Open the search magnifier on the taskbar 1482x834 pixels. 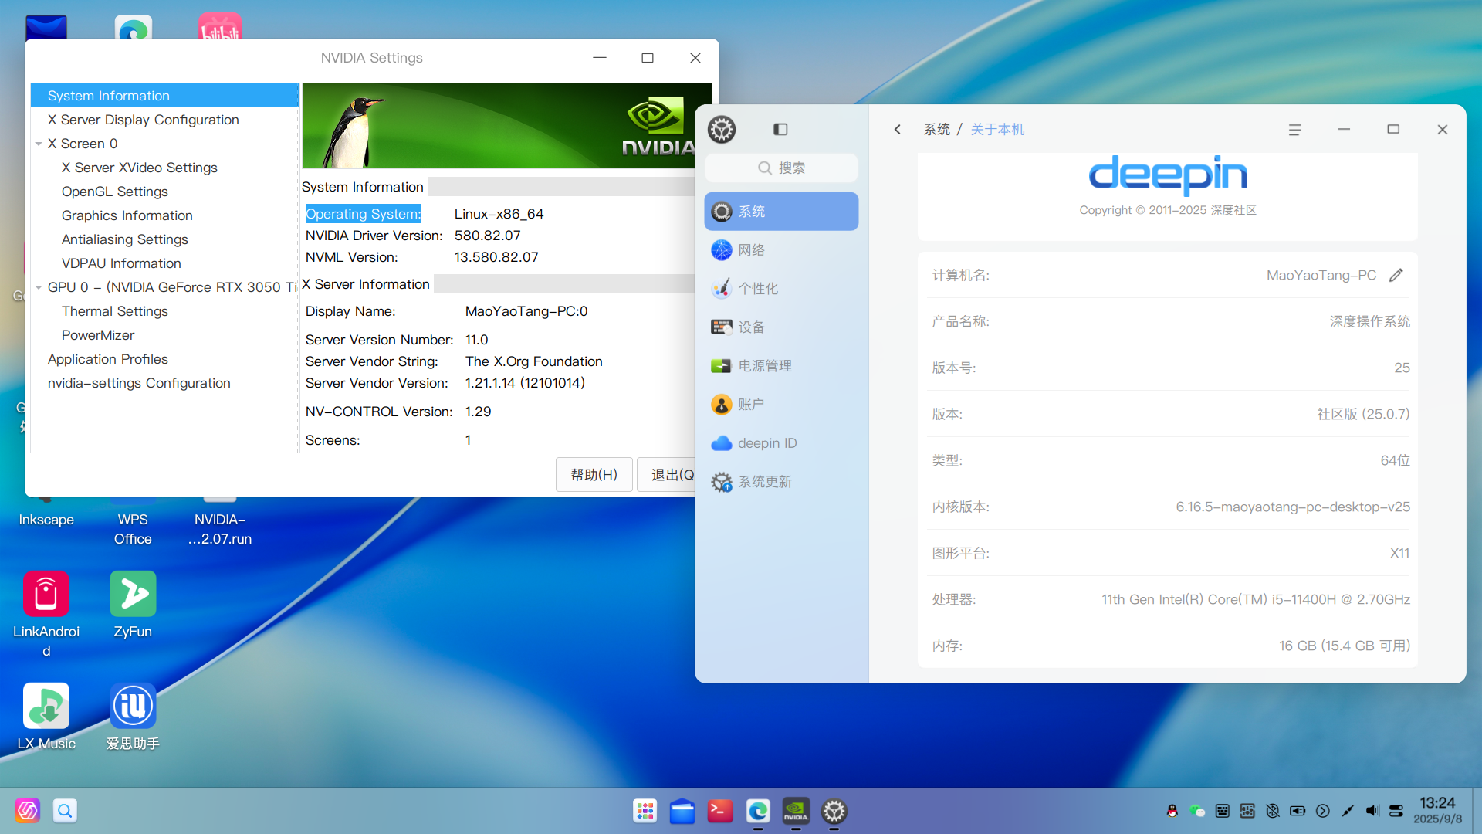pos(65,811)
